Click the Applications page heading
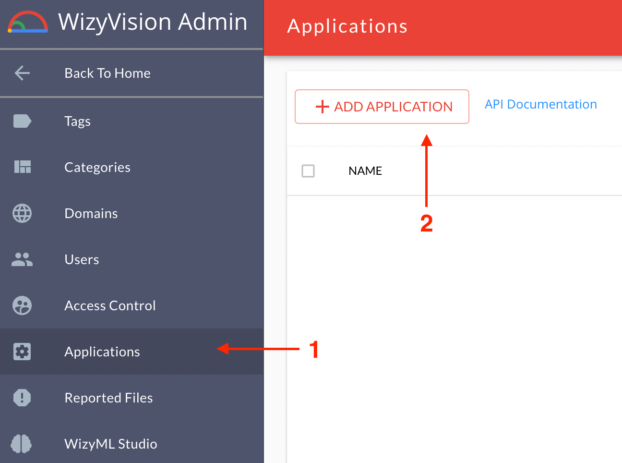This screenshot has width=622, height=463. click(x=347, y=26)
